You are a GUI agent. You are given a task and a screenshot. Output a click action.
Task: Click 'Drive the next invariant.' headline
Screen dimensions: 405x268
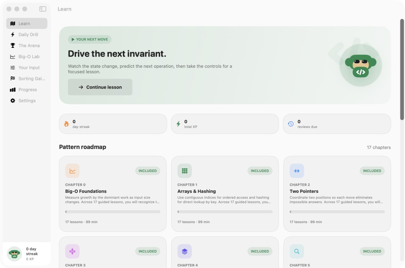click(117, 54)
